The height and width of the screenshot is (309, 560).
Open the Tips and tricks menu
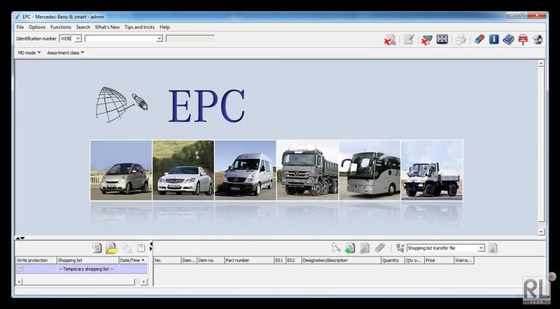(x=139, y=27)
